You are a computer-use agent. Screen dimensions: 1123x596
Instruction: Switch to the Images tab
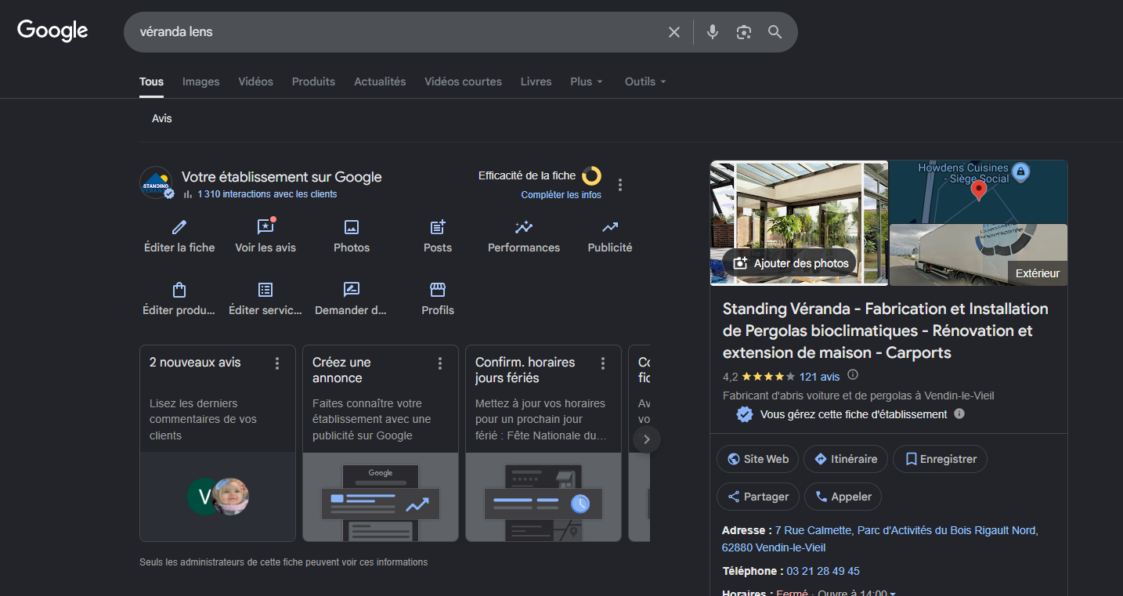[201, 81]
